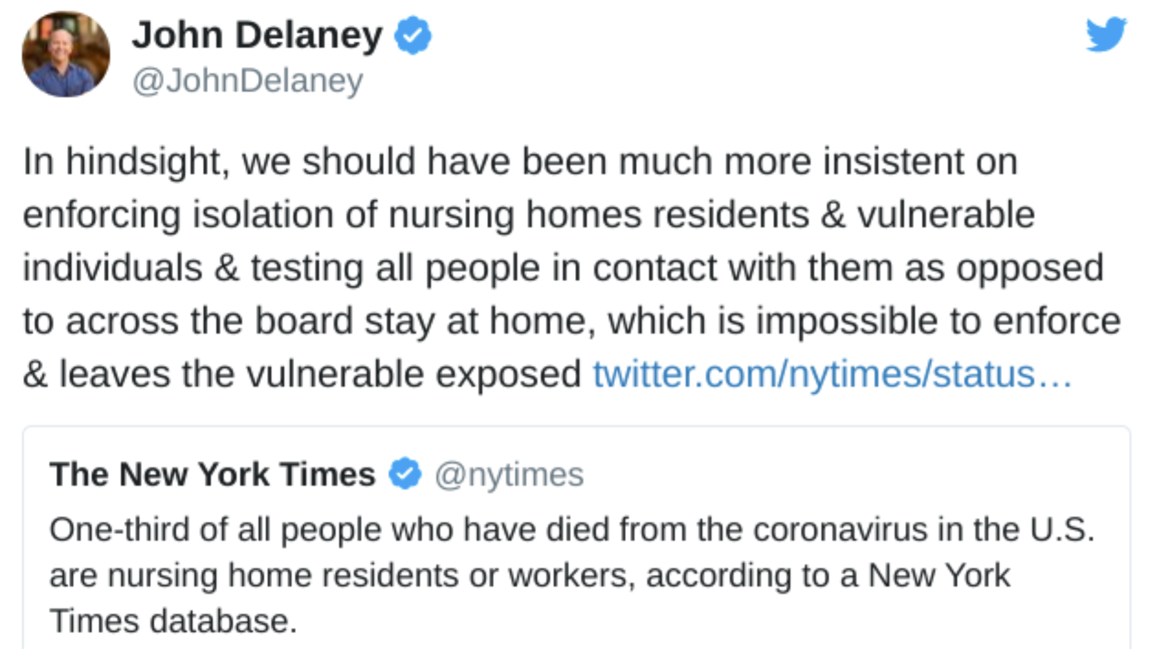Open John Delaney's profile photo
Screen dimensions: 1155x649
pyautogui.click(x=66, y=54)
